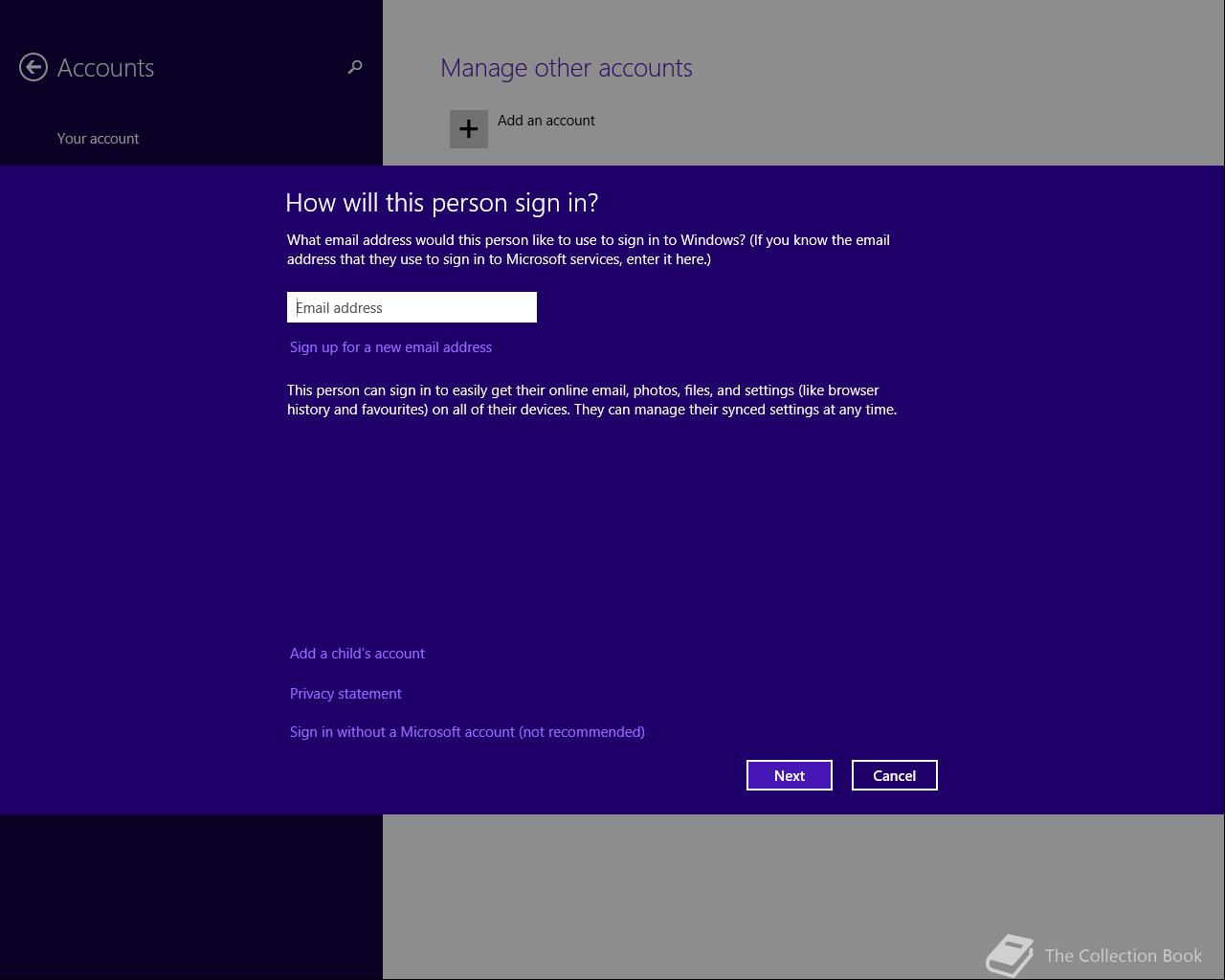Click the Cancel button
This screenshot has width=1225, height=980.
[895, 775]
